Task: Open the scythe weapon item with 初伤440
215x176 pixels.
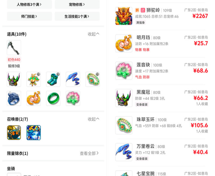Action: (x=14, y=48)
